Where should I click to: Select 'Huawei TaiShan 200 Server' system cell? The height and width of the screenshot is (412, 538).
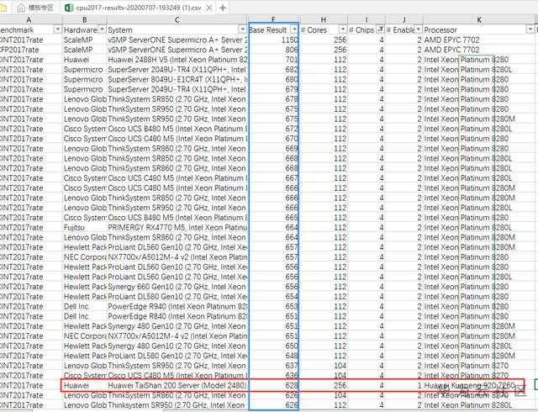(x=177, y=386)
